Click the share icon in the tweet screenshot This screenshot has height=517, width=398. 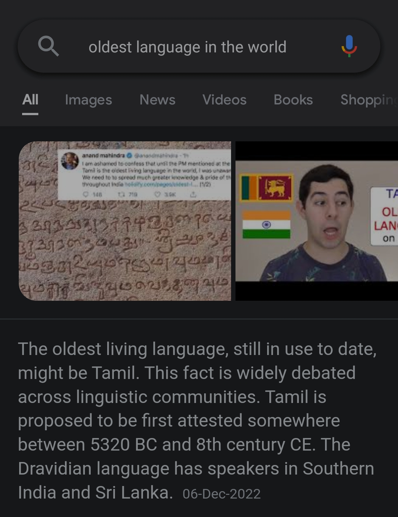pos(193,194)
